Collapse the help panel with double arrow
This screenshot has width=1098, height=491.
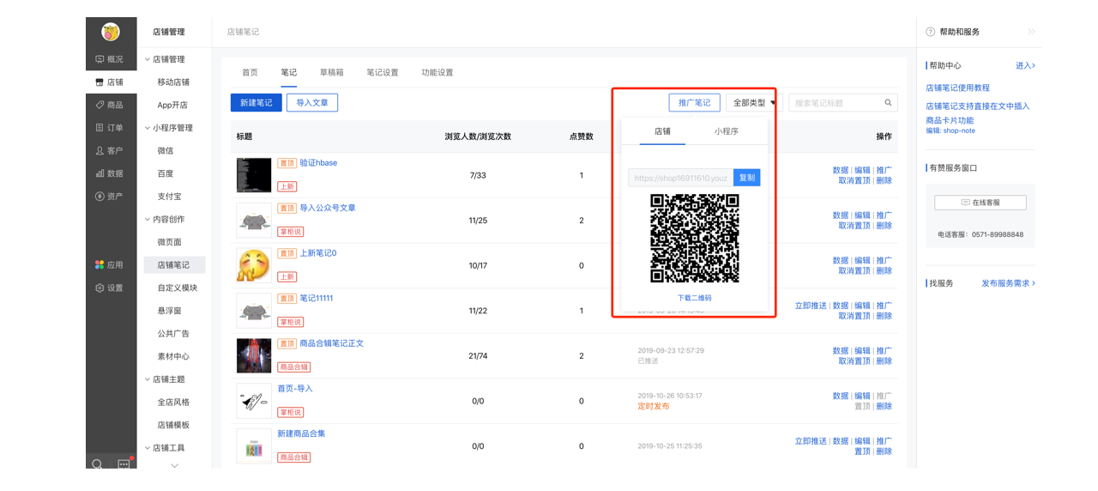pyautogui.click(x=1031, y=32)
